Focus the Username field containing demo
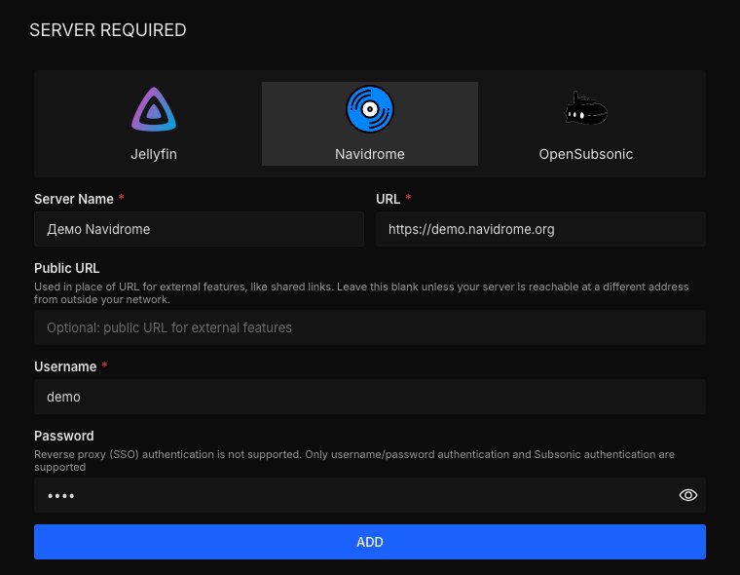 (x=370, y=397)
